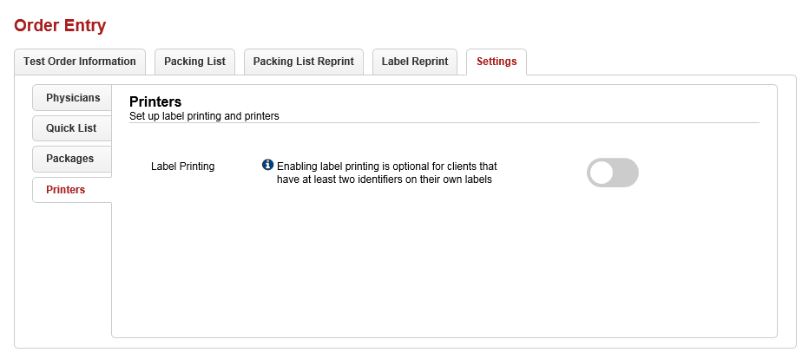Click the white knob of the toggle
Viewport: 809px width, 359px height.
coord(602,173)
